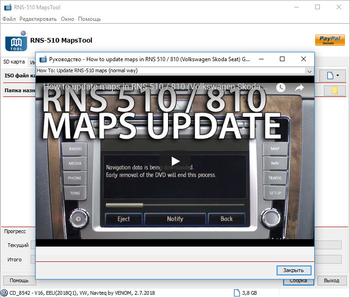350x298 pixels.
Task: Click the Watch later clock icon
Action: [281, 88]
